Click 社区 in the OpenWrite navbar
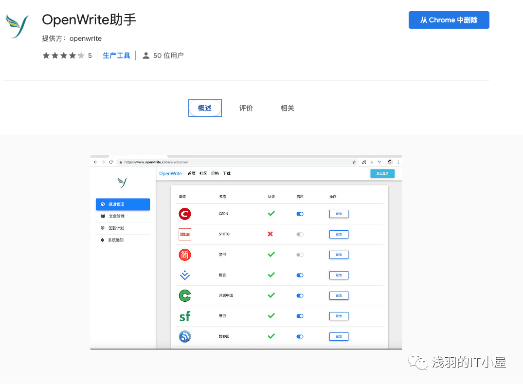The width and height of the screenshot is (523, 385). pos(203,173)
